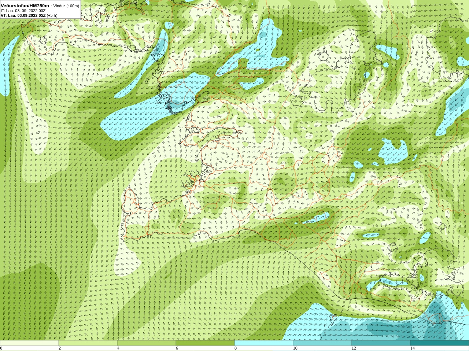469x351 pixels.
Task: Select the 6–8 darker green legend swatch
Action: point(205,343)
